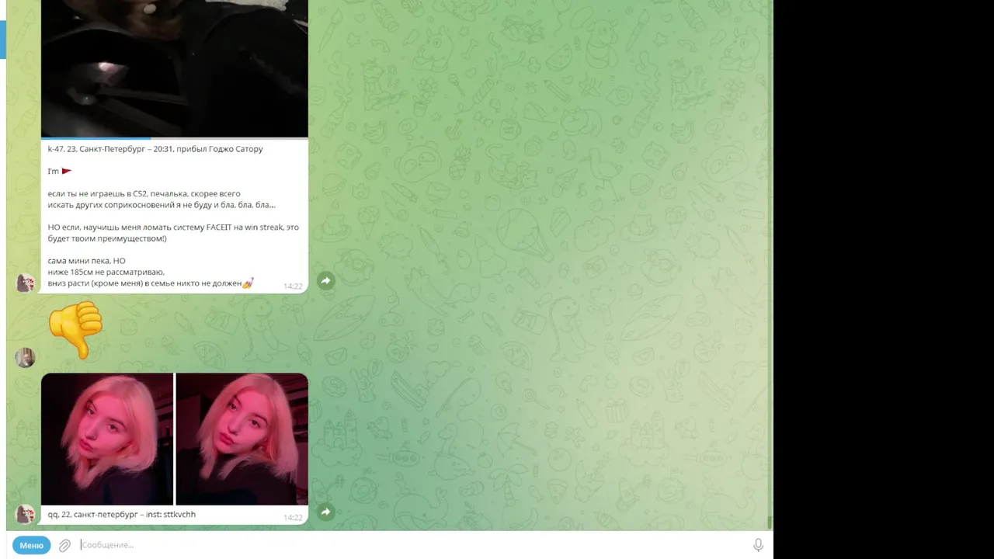The image size is (994, 559).
Task: Click the line starting 'если ты не играешь в CS2'
Action: pyautogui.click(x=144, y=193)
